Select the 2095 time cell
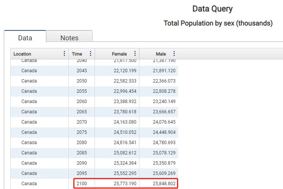The height and width of the screenshot is (189, 283). point(82,173)
